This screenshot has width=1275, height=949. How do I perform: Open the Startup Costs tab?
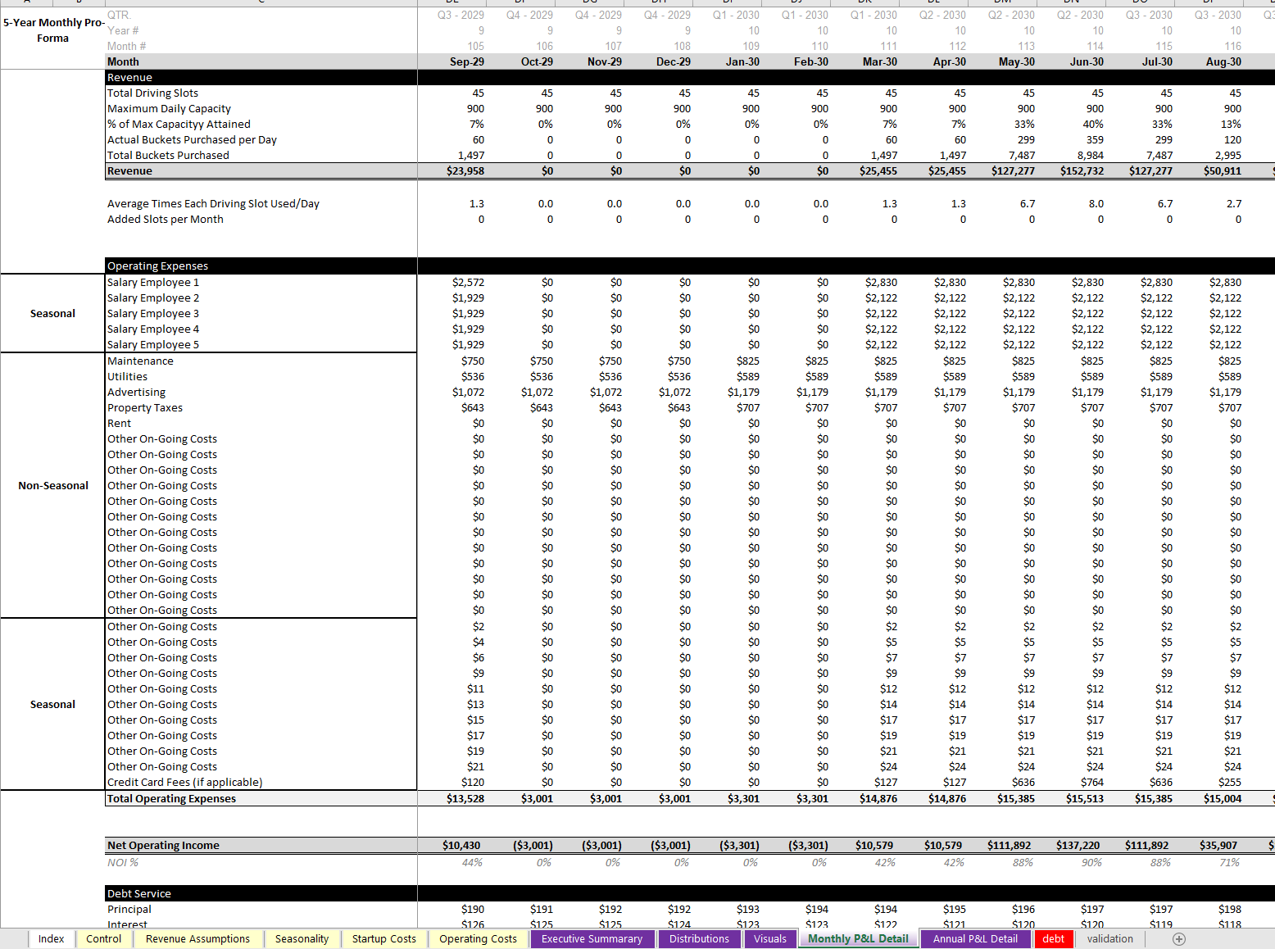point(384,939)
